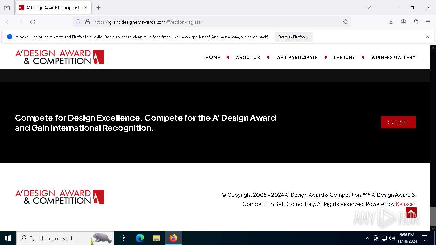Follow the Kenscio link
436x245 pixels.
(x=406, y=204)
